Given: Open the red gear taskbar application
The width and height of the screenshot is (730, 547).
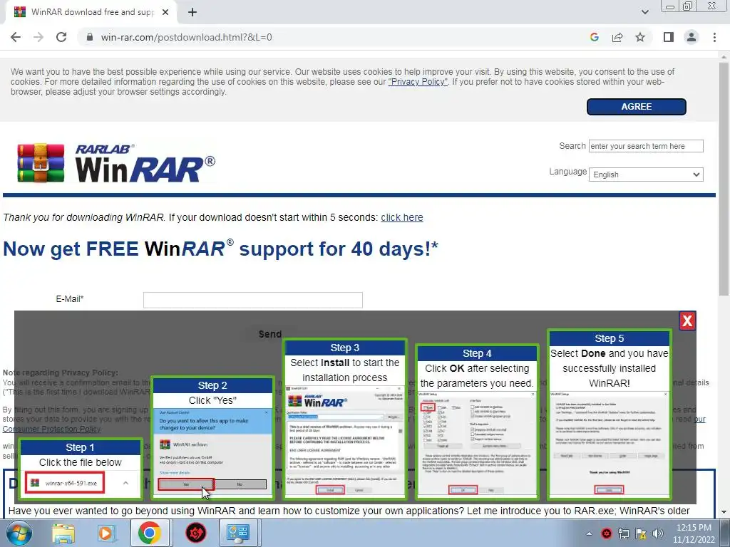Looking at the screenshot, I should (x=196, y=533).
